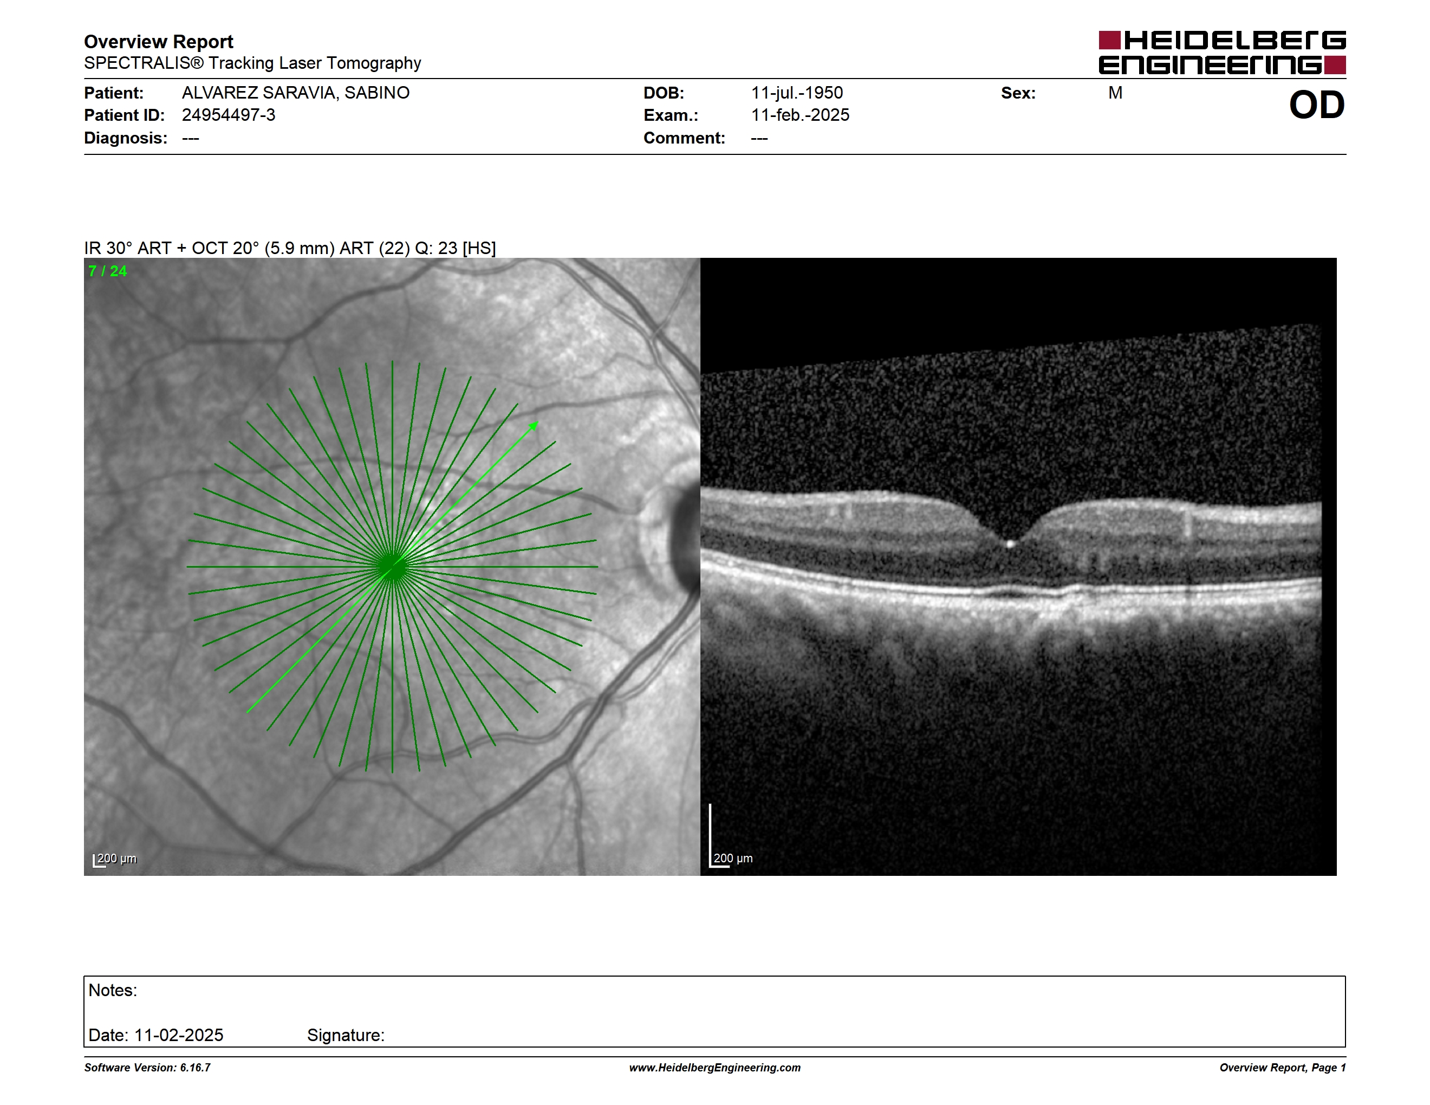Click the 'Signature:' field
1430x1105 pixels.
click(x=346, y=1035)
